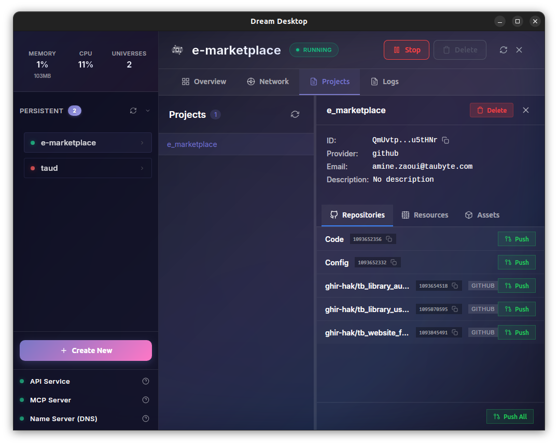This screenshot has height=445, width=558.
Task: Copy the project ID QmUvtp...u5tHNr
Action: [445, 140]
